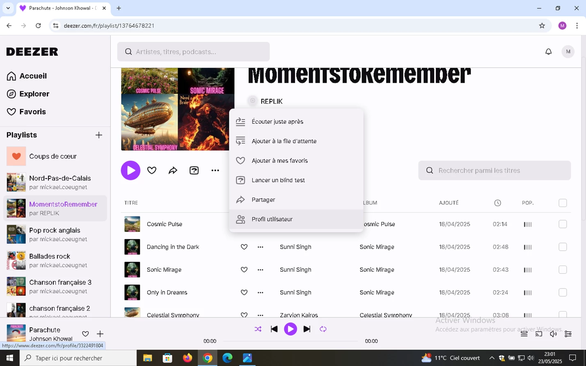Image resolution: width=586 pixels, height=366 pixels.
Task: Click the player bar play button
Action: [291, 329]
